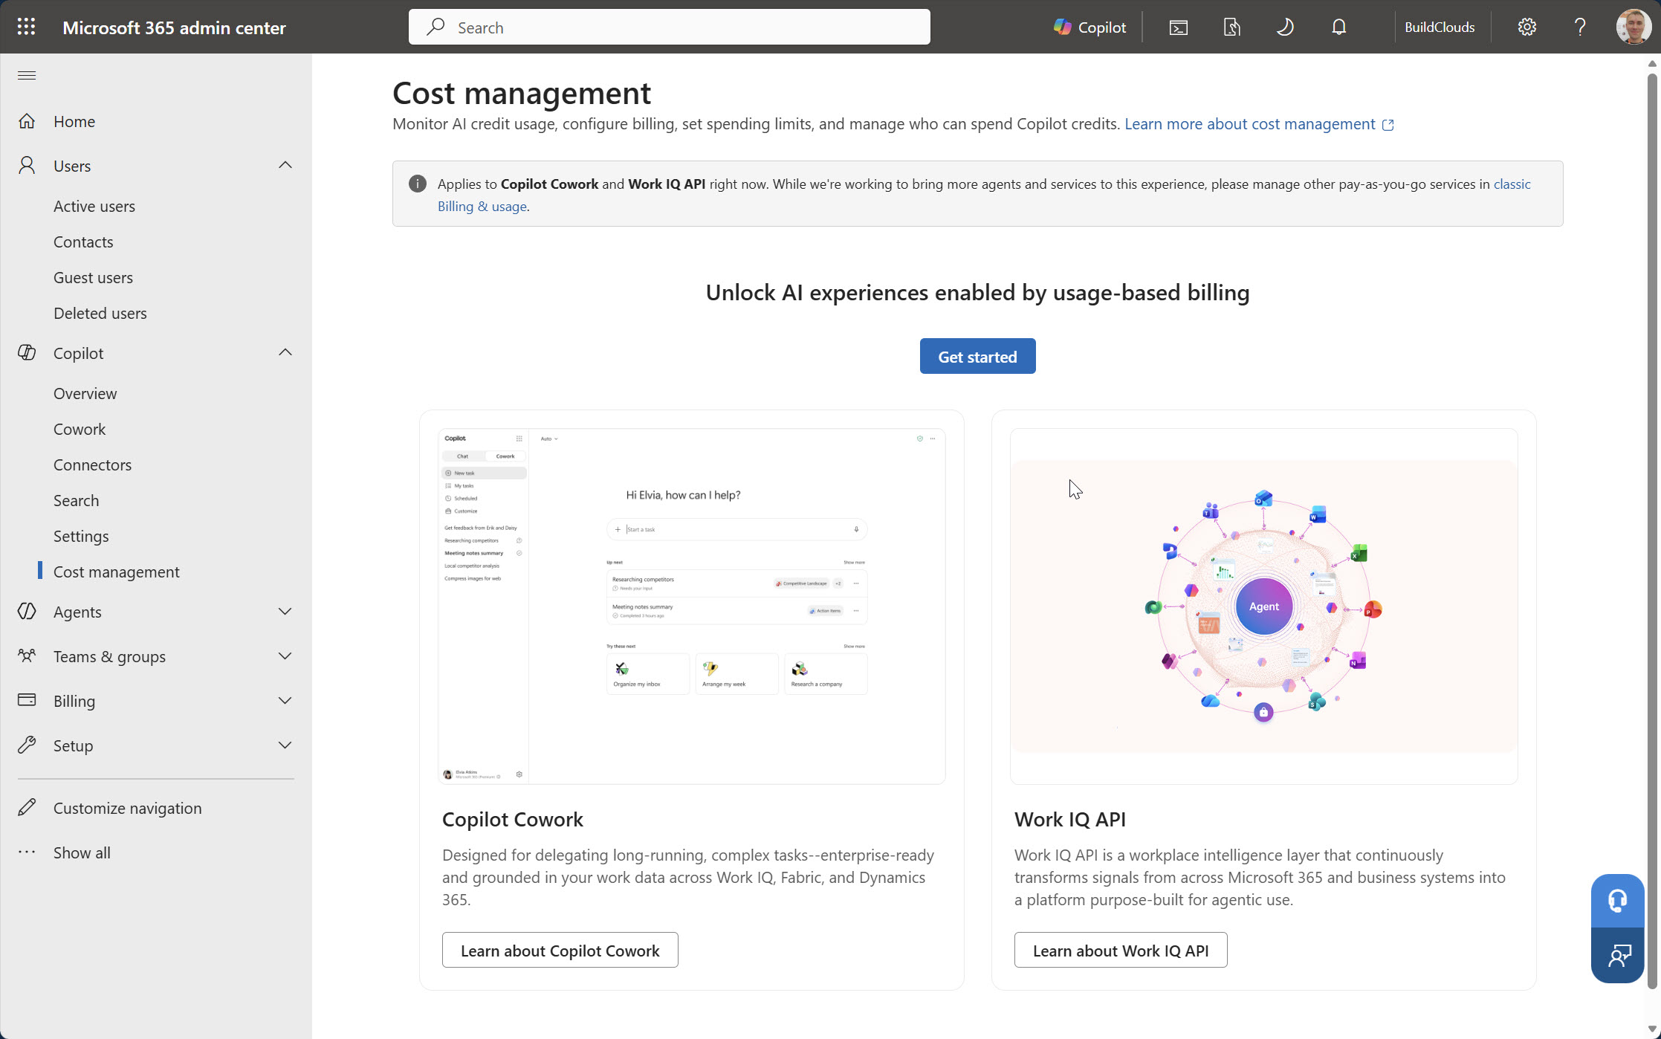This screenshot has width=1661, height=1039.
Task: Open notifications bell in the header
Action: pyautogui.click(x=1339, y=27)
